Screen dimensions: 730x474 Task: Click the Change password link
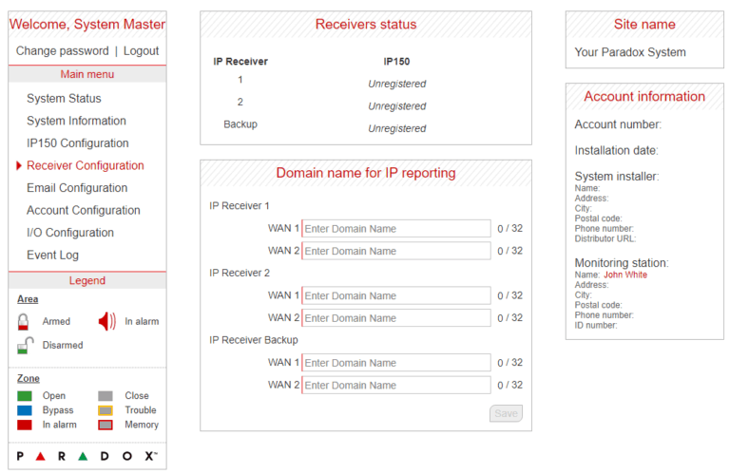[x=62, y=51]
